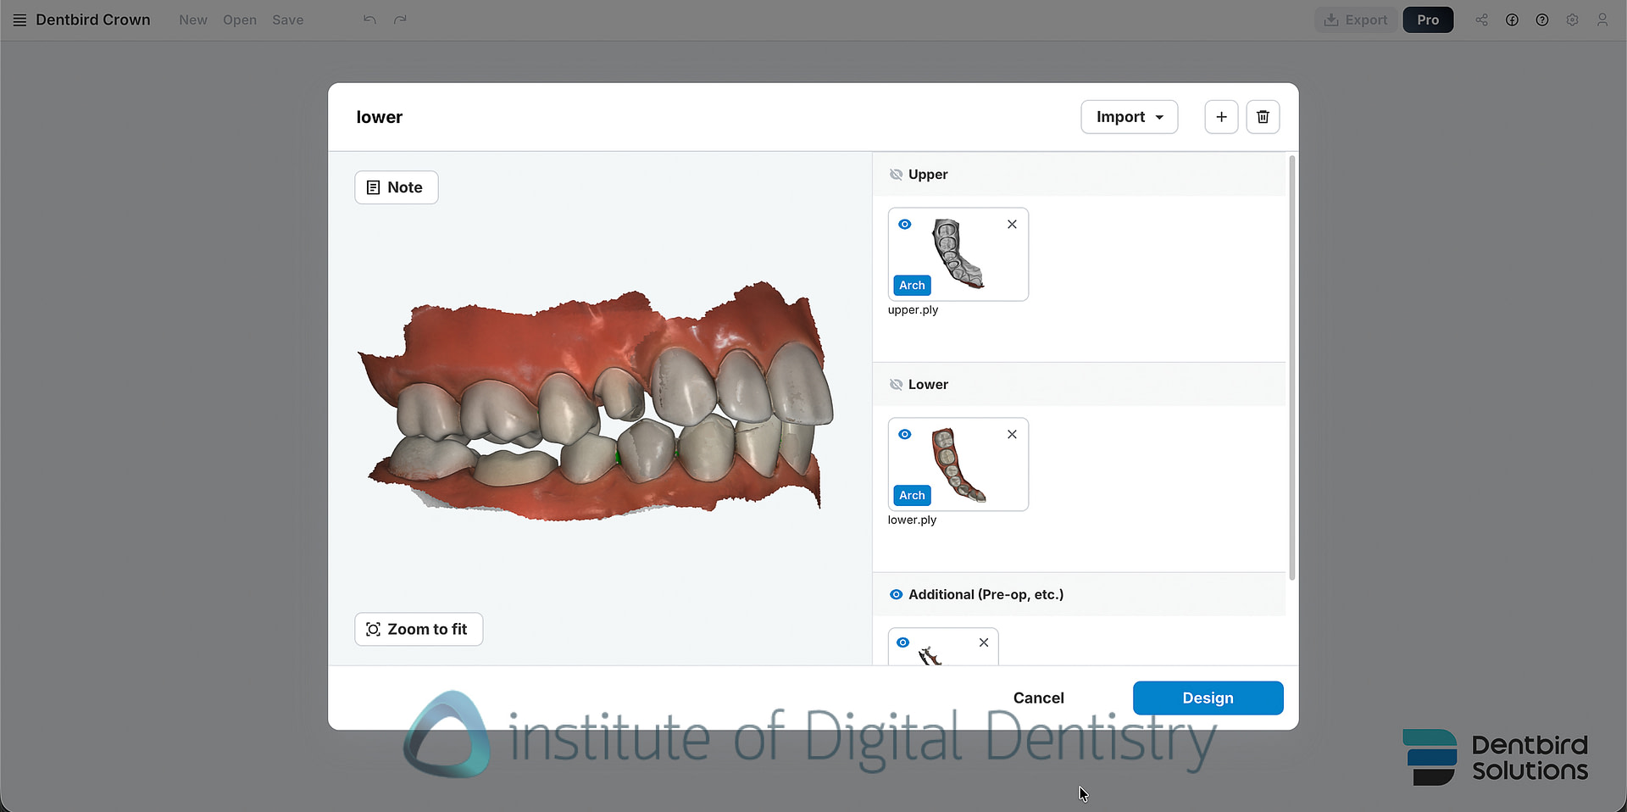Remove the upper.ply scan with X
The height and width of the screenshot is (812, 1627).
click(1012, 225)
